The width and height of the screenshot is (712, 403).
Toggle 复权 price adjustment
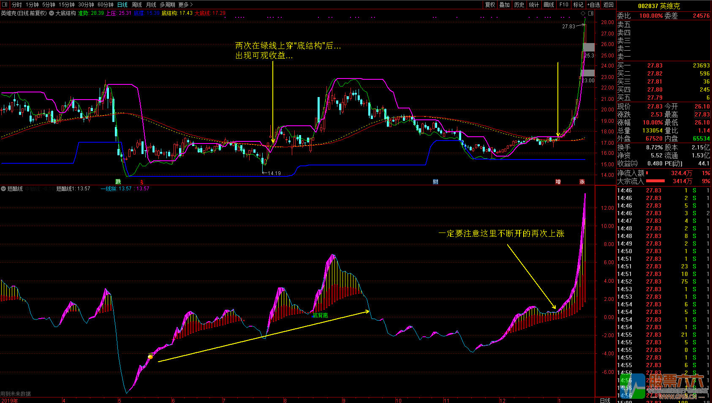click(x=490, y=5)
